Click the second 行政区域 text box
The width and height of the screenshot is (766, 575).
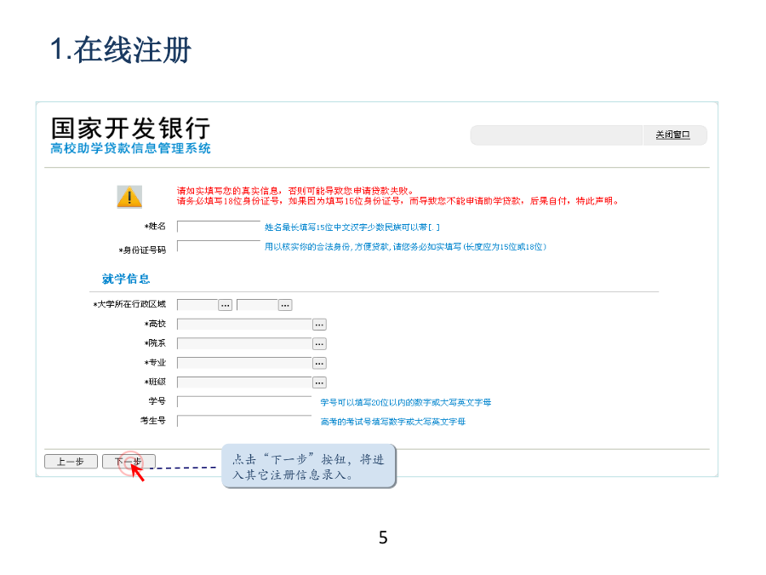257,305
